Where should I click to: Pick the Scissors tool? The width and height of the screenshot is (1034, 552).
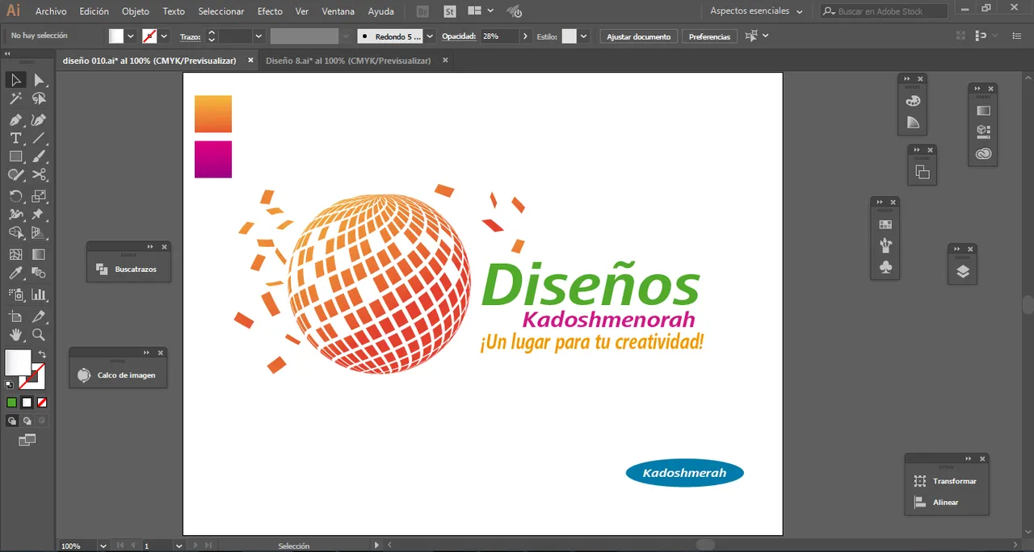point(39,175)
